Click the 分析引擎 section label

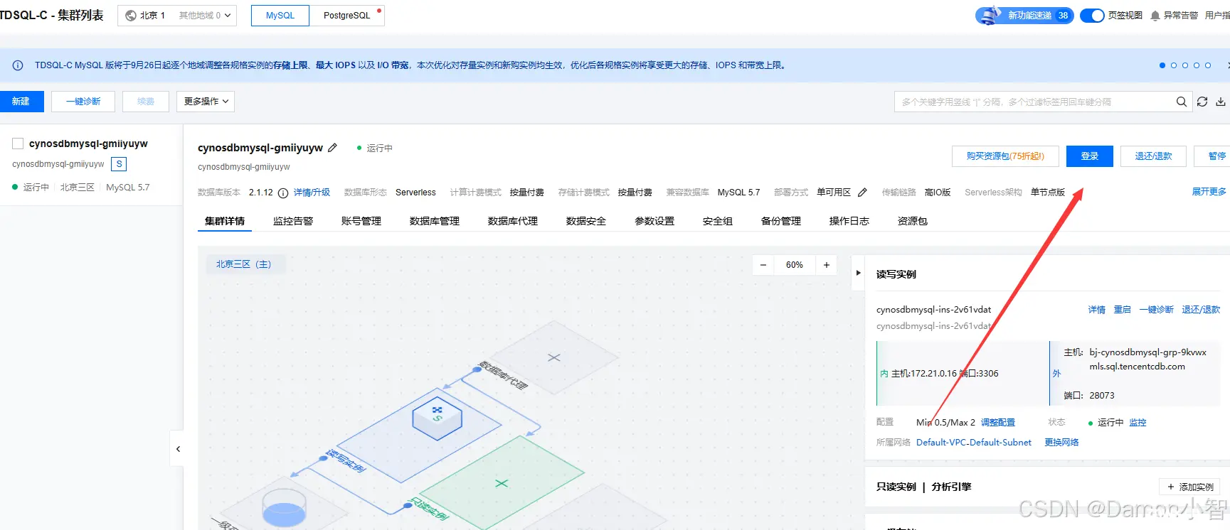951,487
